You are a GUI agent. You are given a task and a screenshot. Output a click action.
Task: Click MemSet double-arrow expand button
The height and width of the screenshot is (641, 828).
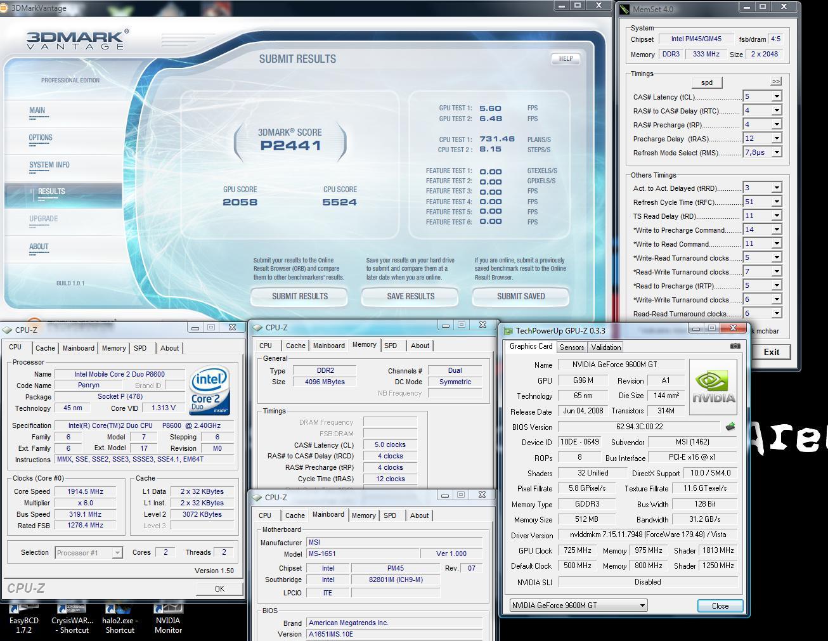(776, 82)
